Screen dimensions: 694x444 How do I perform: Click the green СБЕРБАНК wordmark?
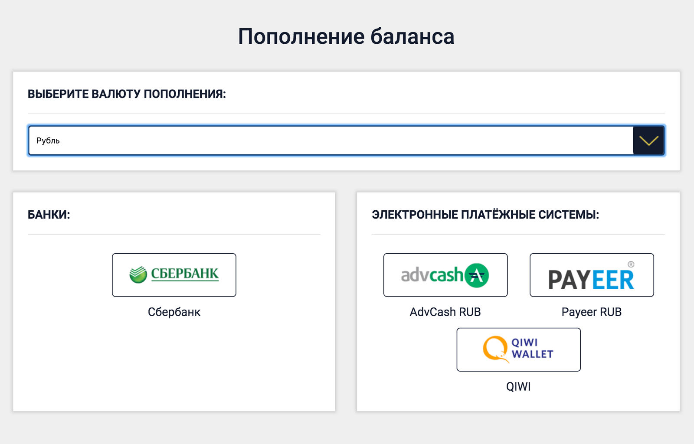coord(185,274)
